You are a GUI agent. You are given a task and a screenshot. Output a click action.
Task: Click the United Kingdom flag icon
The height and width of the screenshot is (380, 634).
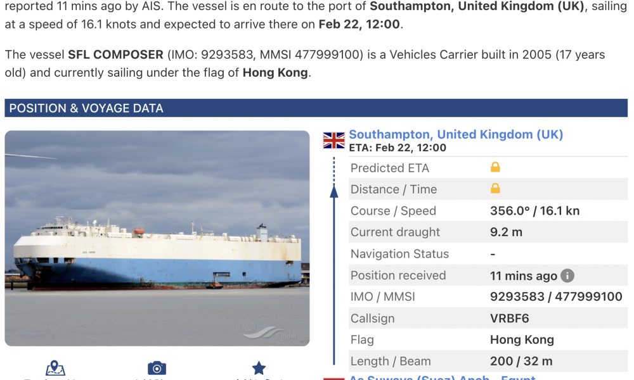click(334, 141)
